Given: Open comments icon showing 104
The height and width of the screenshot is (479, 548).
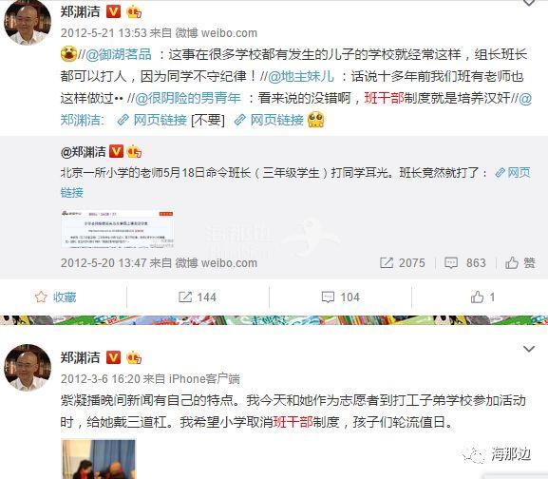Looking at the screenshot, I should pyautogui.click(x=328, y=297).
